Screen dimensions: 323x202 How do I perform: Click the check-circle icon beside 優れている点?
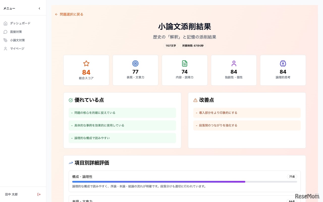(x=71, y=100)
